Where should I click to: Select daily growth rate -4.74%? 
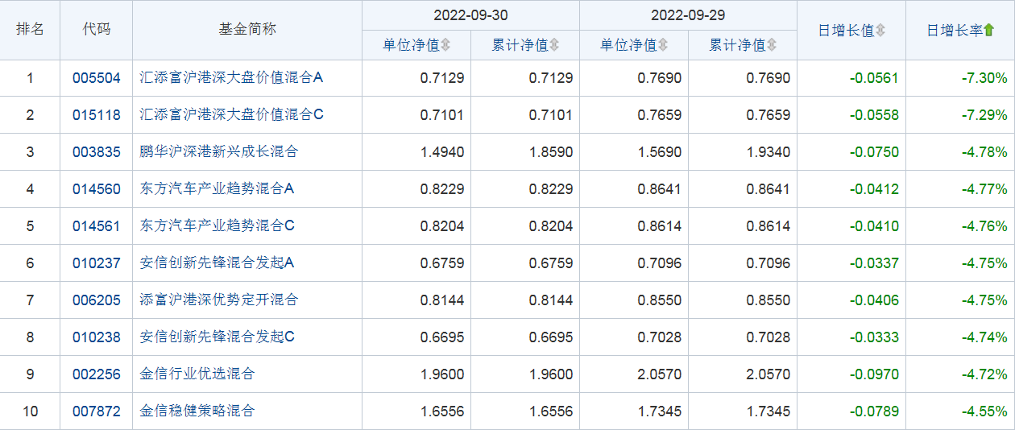984,337
